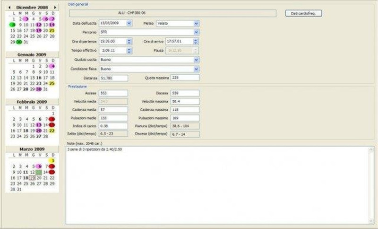Select January 25 yellow-marked day
The height and width of the screenshot is (229, 378).
tap(52, 83)
